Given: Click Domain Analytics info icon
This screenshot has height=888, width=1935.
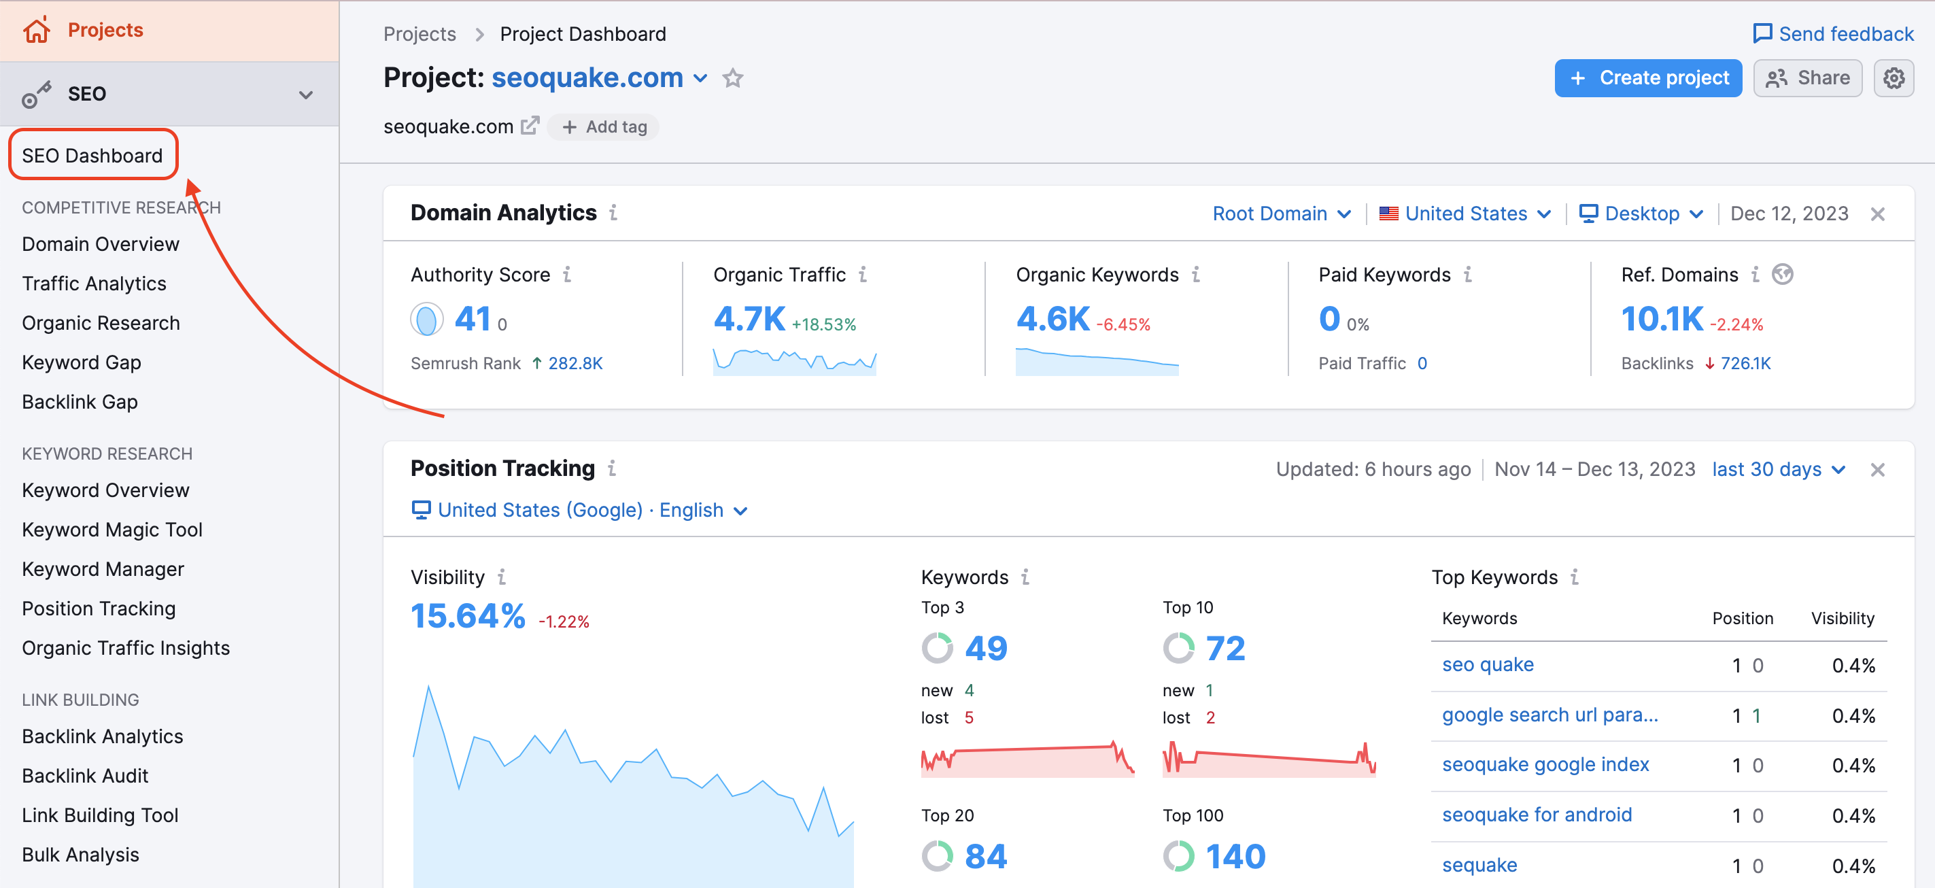Looking at the screenshot, I should (x=614, y=213).
